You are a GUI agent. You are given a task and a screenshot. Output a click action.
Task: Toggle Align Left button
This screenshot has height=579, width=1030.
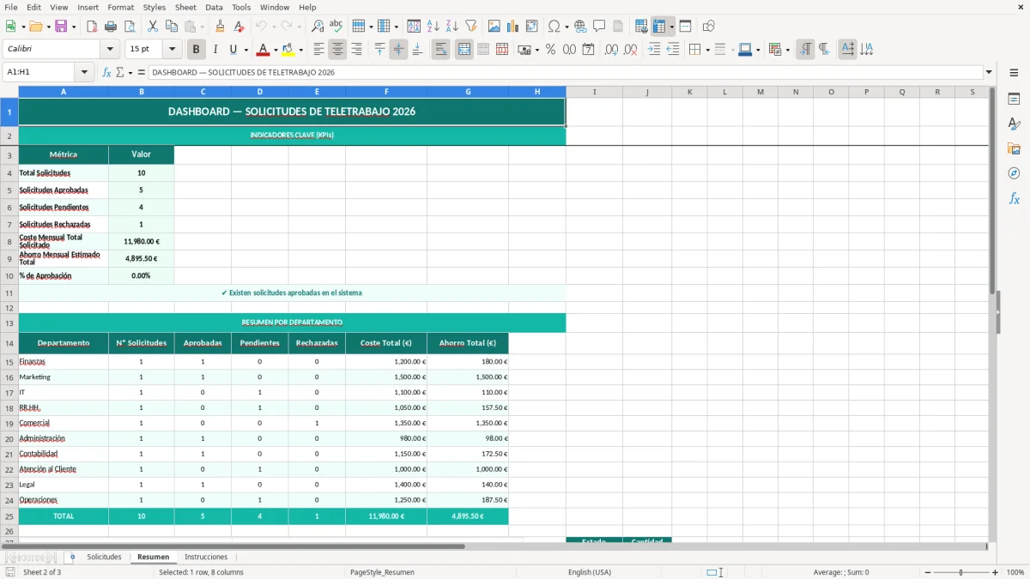point(318,50)
